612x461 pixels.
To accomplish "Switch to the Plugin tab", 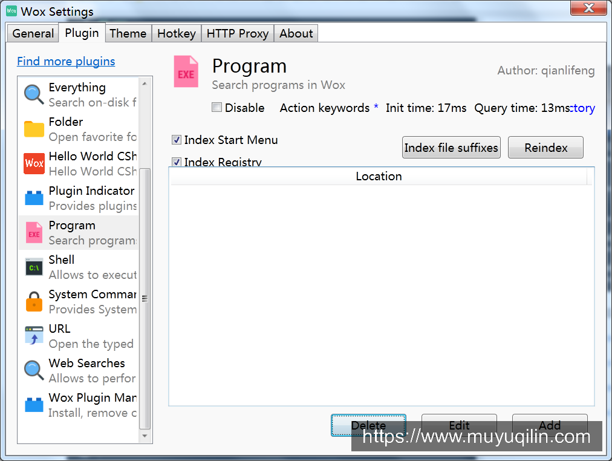I will click(x=82, y=33).
